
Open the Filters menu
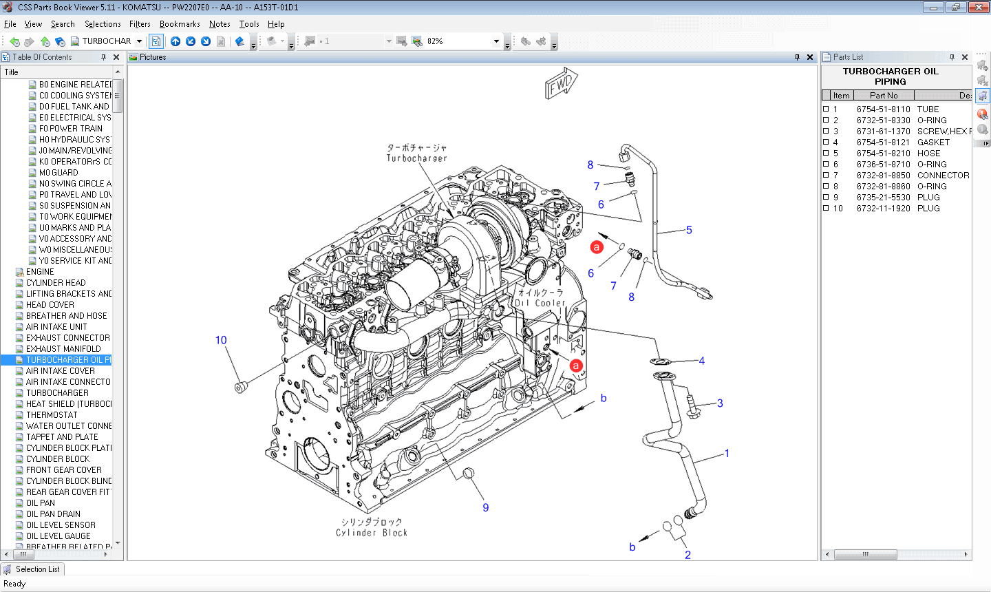[x=140, y=23]
